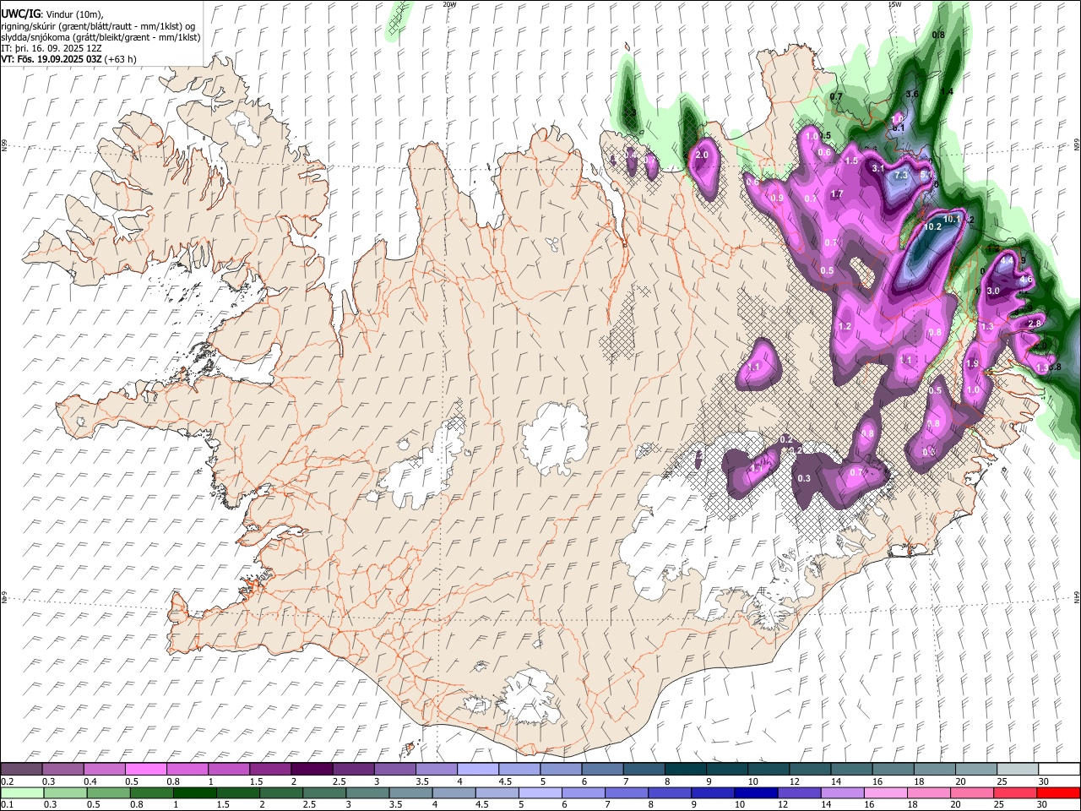Click the '25' label in lower legend row
This screenshot has height=811, width=1081.
pyautogui.click(x=999, y=805)
